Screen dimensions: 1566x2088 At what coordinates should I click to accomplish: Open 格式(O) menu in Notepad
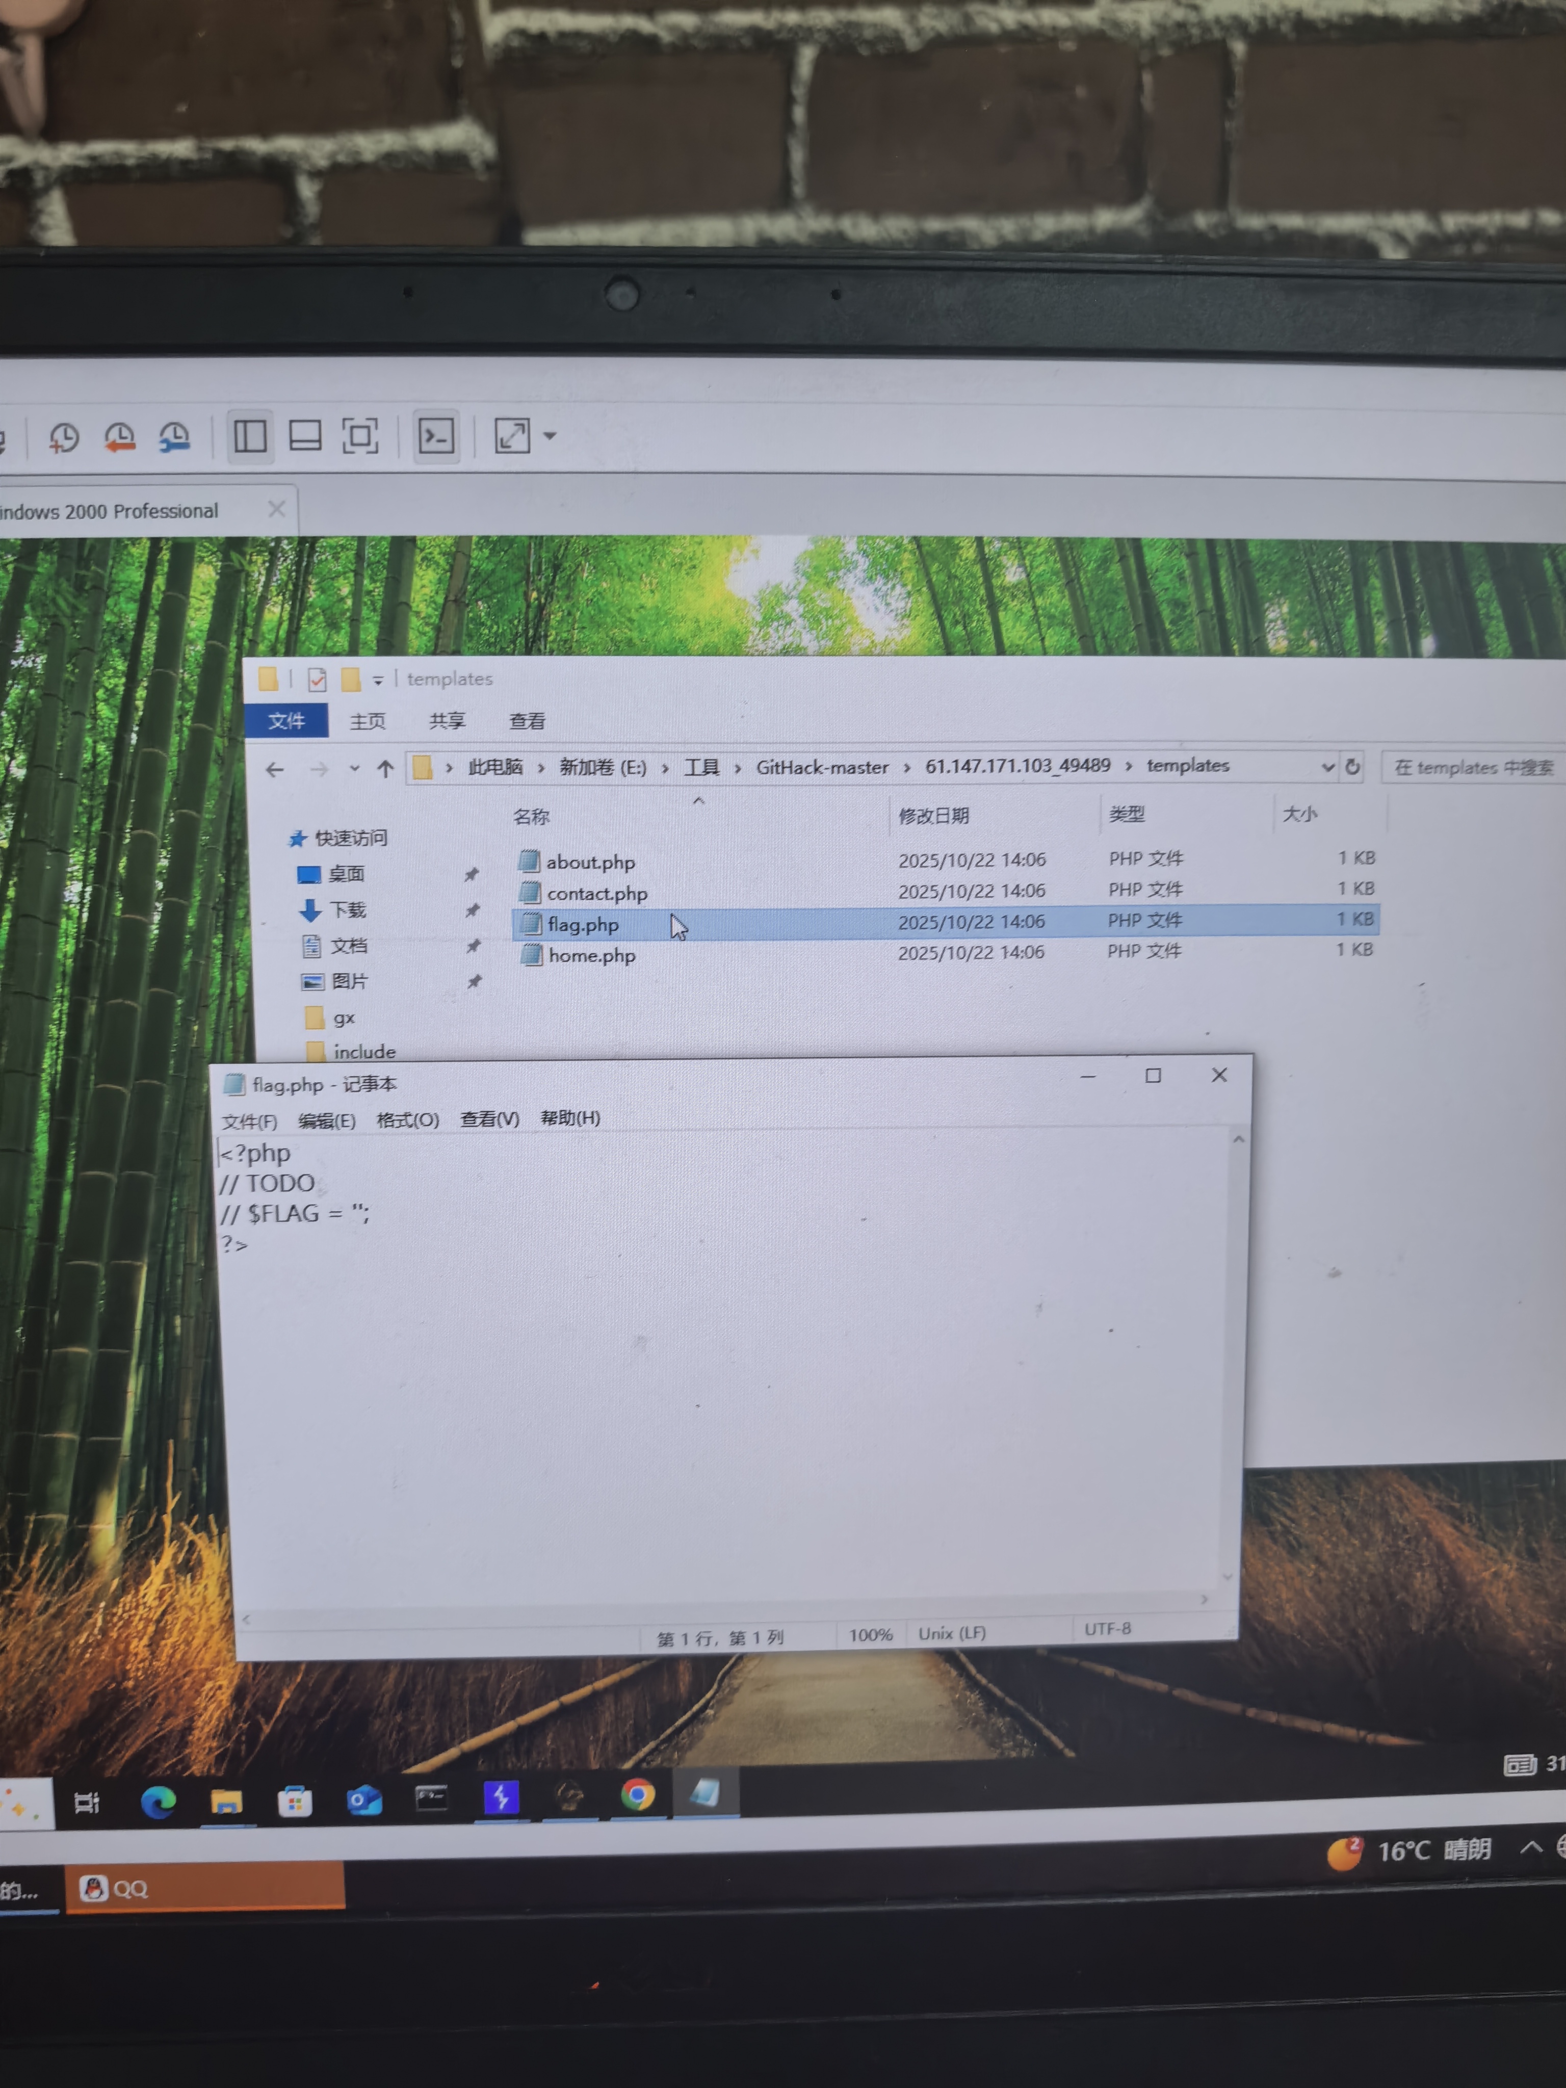pos(407,1119)
